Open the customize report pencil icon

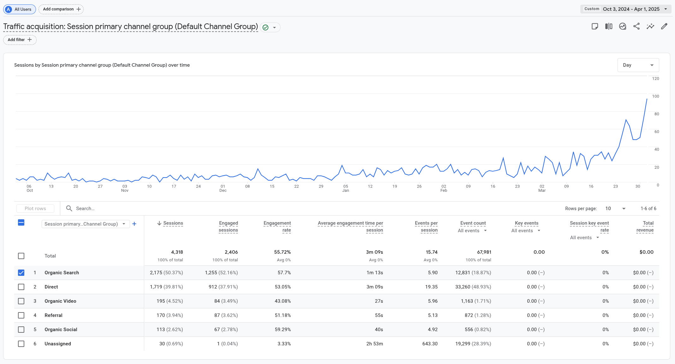664,27
